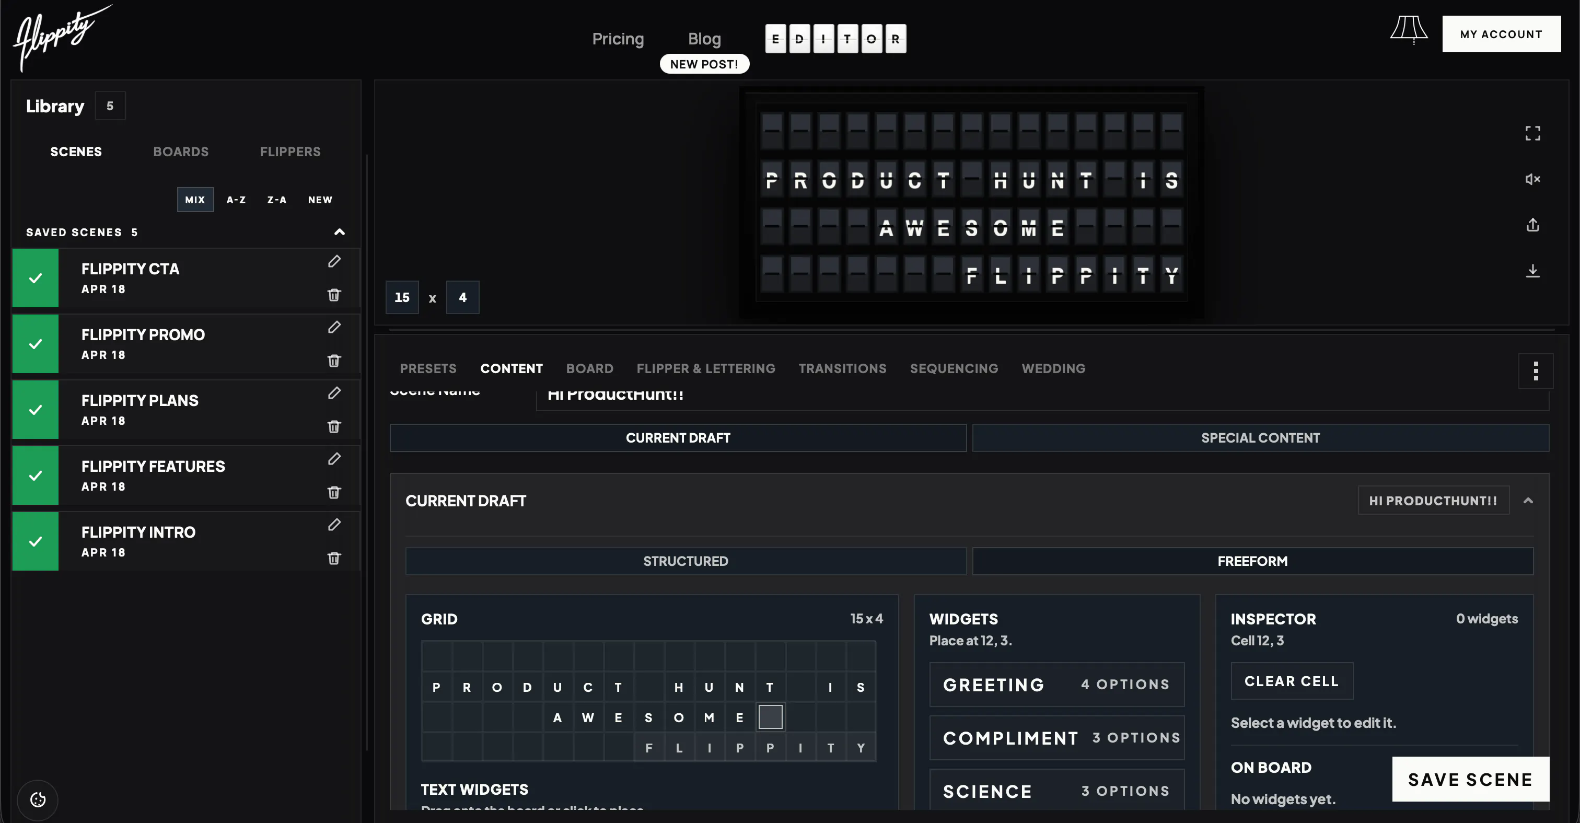Click the download board icon
1580x823 pixels.
click(x=1533, y=271)
